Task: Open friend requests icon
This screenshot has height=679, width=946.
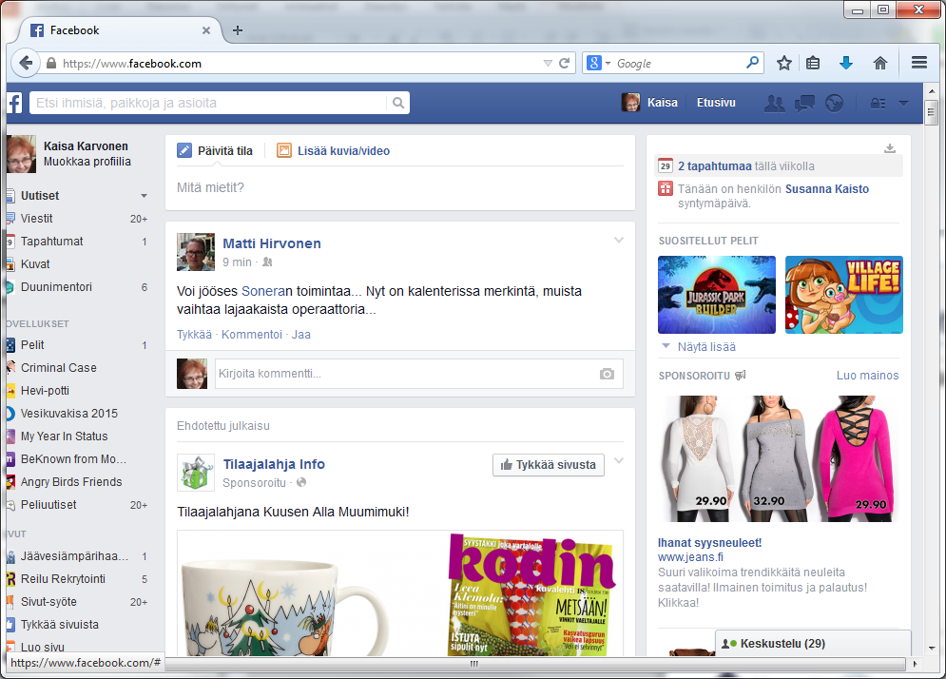Action: coord(774,104)
